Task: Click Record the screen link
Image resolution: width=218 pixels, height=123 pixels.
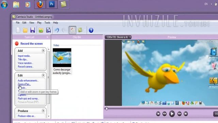Action: [x=32, y=44]
